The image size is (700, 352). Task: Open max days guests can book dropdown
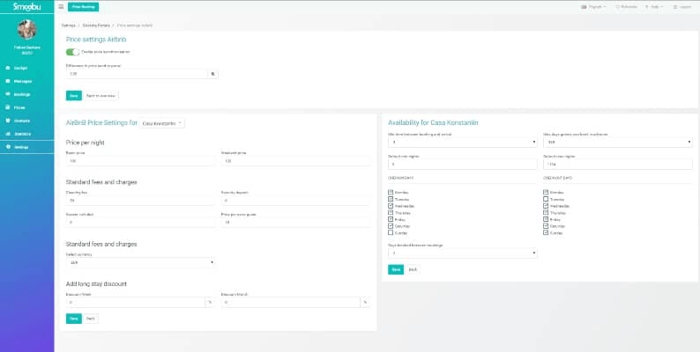coord(618,143)
